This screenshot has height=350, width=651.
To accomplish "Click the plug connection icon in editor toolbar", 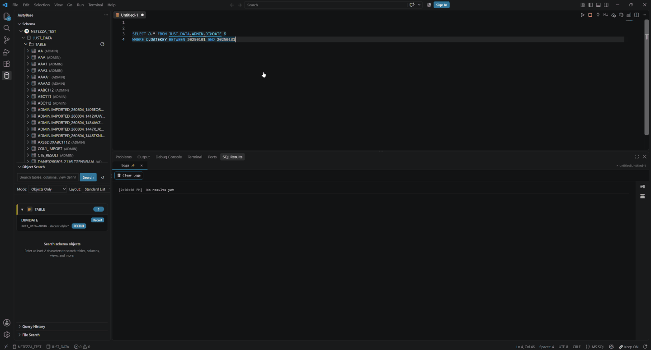I will click(598, 15).
